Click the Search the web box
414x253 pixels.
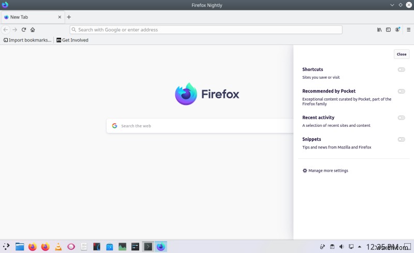[x=200, y=126]
